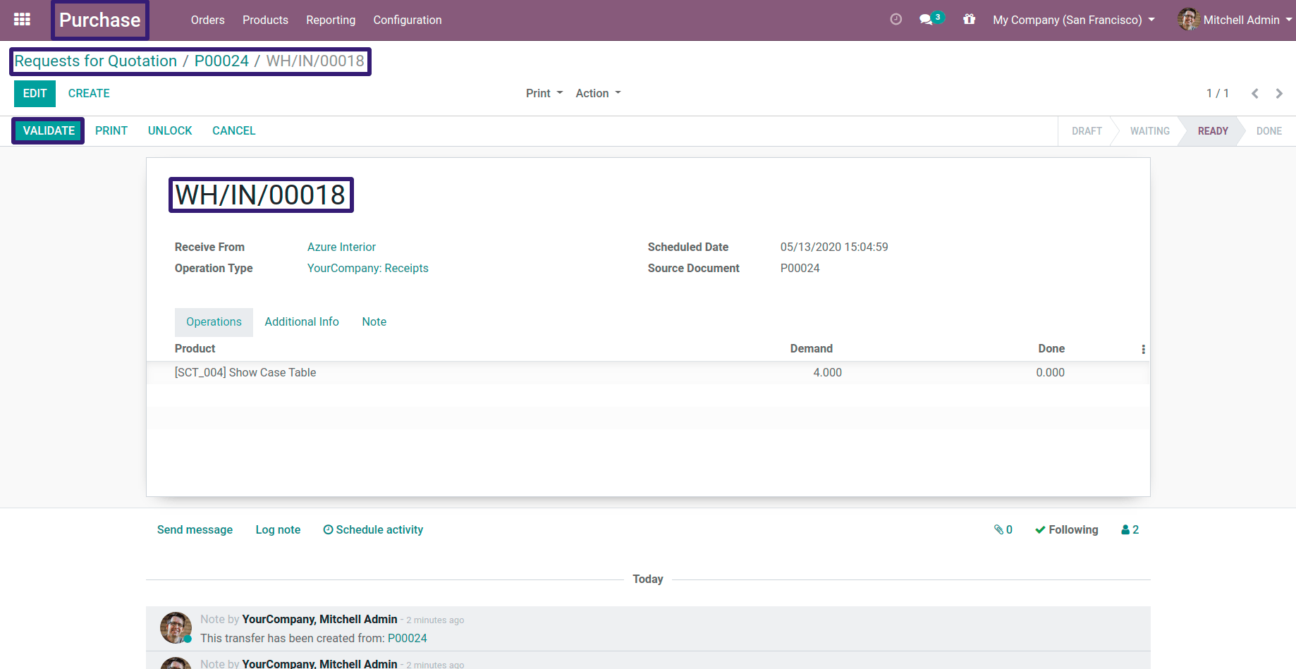Select READY status stage
1296x669 pixels.
[1213, 131]
